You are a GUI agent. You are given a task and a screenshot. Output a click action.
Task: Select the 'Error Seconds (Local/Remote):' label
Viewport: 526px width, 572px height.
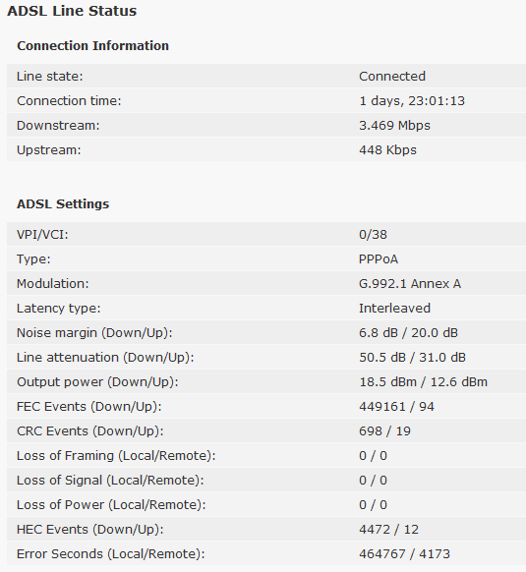110,554
